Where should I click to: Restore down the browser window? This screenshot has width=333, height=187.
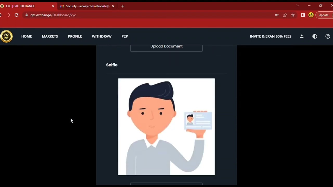[321, 5]
